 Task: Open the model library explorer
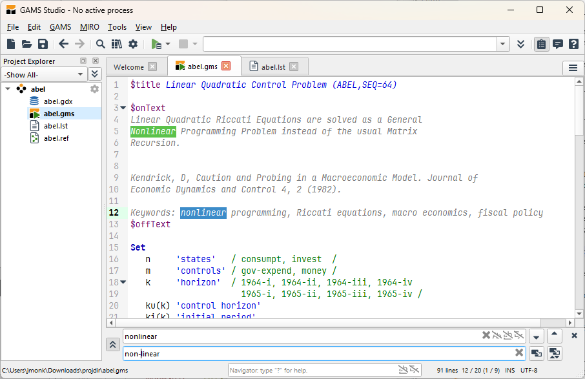pyautogui.click(x=116, y=44)
